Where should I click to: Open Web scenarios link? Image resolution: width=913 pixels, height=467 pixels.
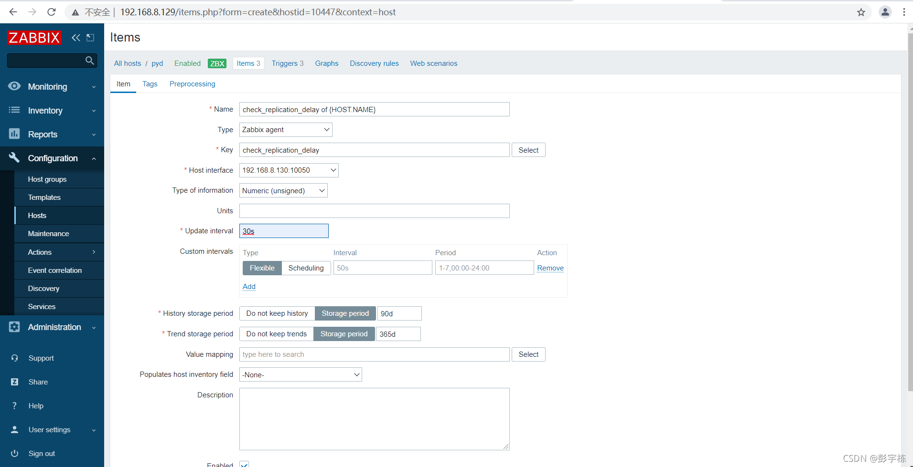[433, 63]
